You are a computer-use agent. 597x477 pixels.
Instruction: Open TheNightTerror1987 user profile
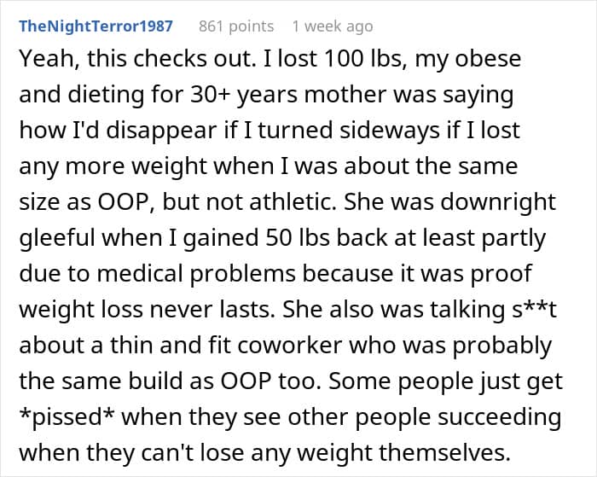[96, 26]
